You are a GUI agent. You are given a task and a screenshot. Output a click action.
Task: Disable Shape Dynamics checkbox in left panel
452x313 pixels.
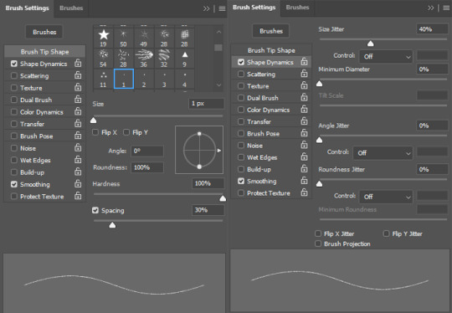pyautogui.click(x=14, y=64)
